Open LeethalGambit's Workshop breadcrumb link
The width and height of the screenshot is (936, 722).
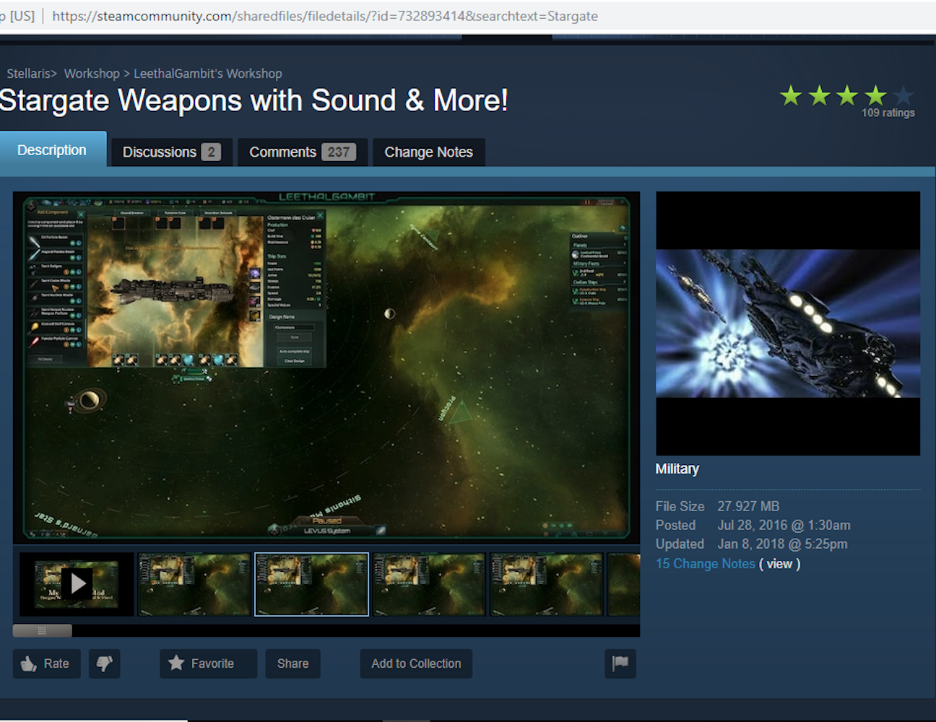click(208, 74)
